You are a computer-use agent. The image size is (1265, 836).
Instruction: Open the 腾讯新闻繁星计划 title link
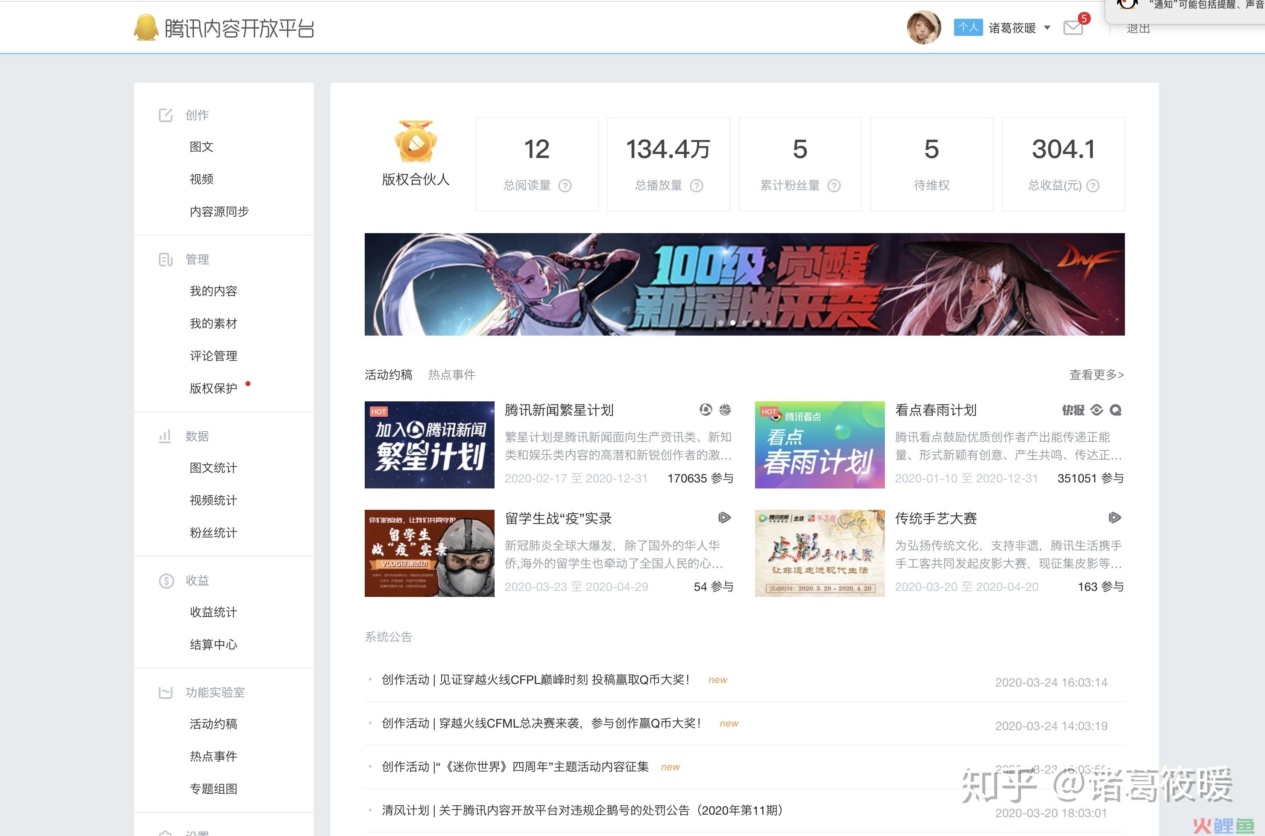(x=559, y=410)
